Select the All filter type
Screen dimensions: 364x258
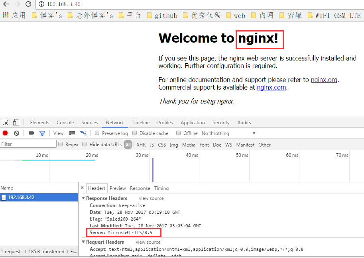pyautogui.click(x=128, y=145)
